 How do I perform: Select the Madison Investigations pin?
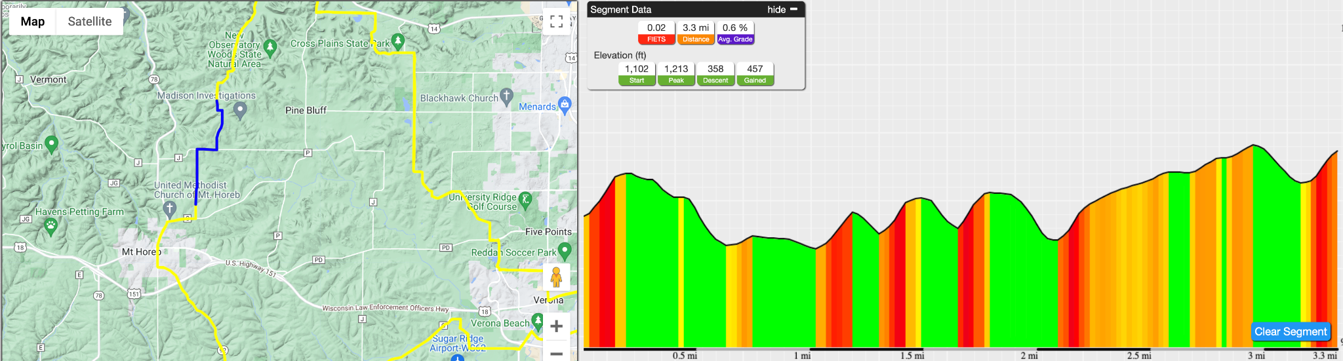[240, 110]
